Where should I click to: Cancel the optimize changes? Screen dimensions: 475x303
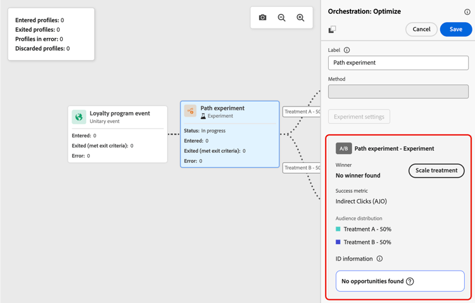[x=421, y=29]
